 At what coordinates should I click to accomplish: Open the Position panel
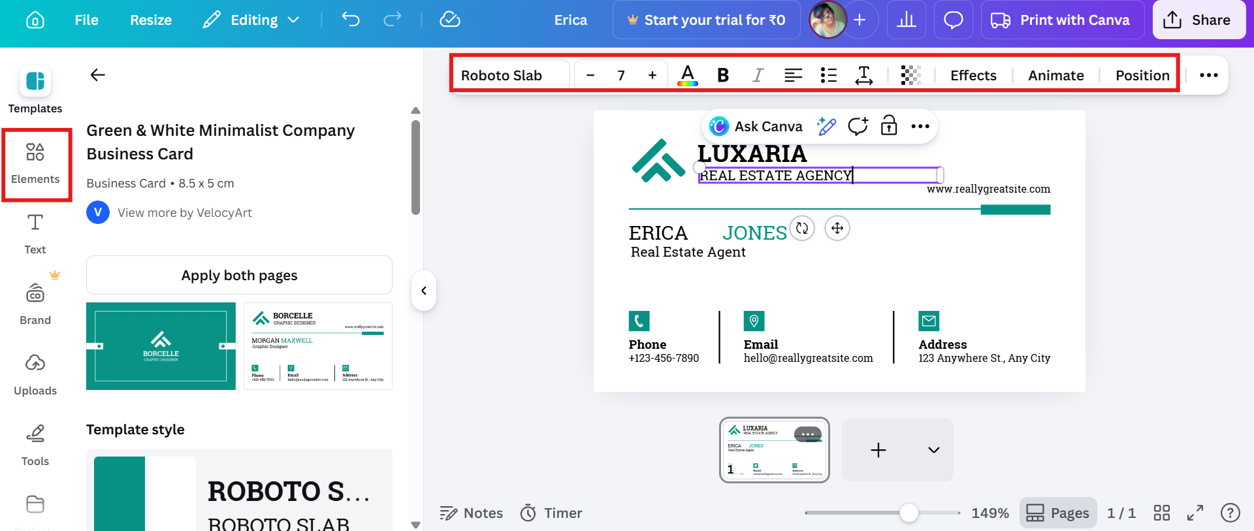1142,75
